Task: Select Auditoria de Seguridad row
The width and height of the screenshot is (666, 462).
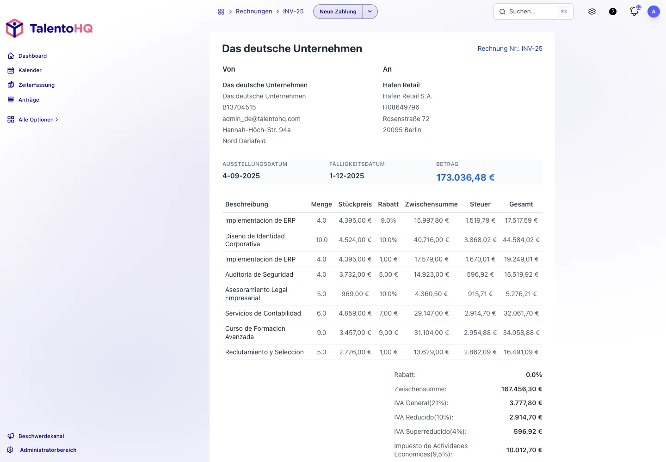Action: (x=382, y=274)
